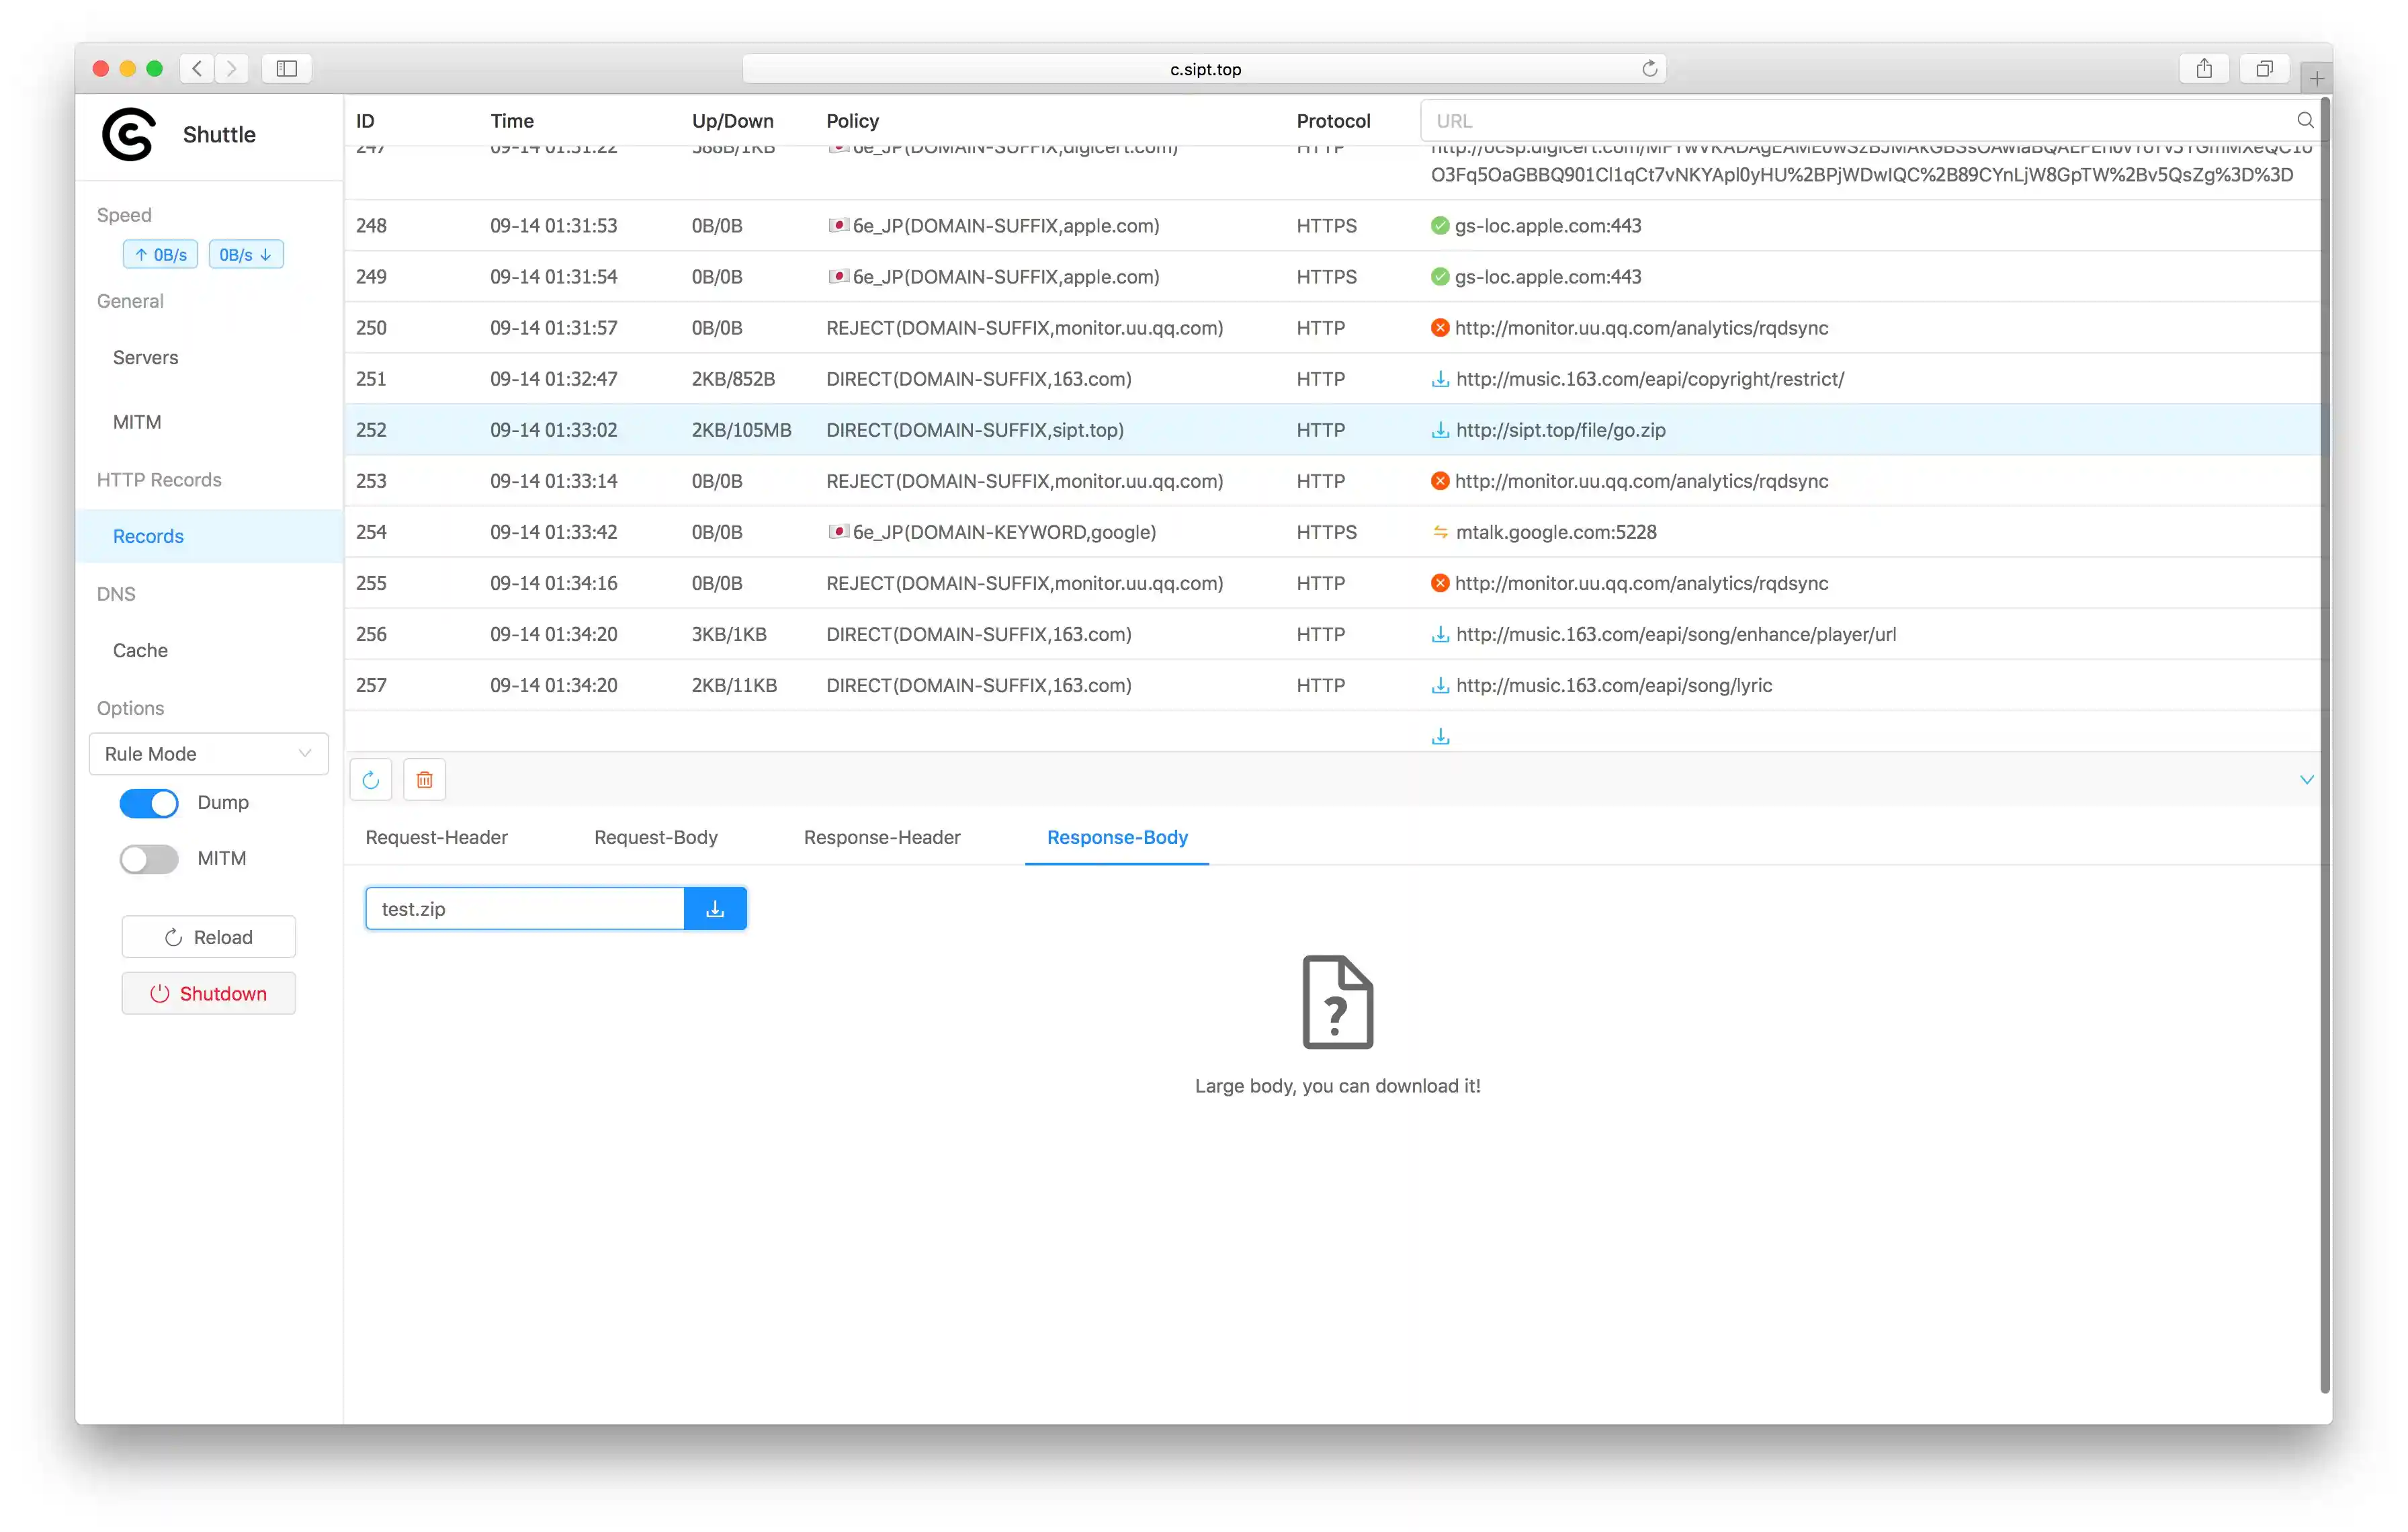Screen dimensions: 2408x1532
Task: Click the trash icon to clear records
Action: [424, 780]
